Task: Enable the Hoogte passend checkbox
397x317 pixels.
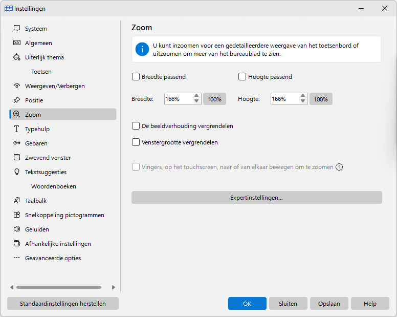Action: (242, 76)
